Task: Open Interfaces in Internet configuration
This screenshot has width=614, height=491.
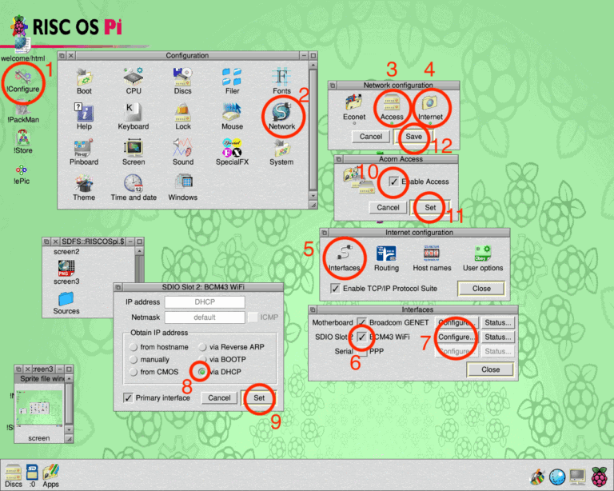Action: pos(345,258)
